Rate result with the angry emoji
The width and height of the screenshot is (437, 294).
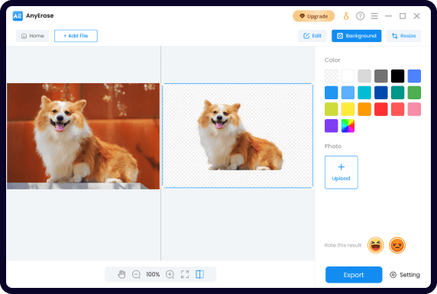pyautogui.click(x=397, y=245)
